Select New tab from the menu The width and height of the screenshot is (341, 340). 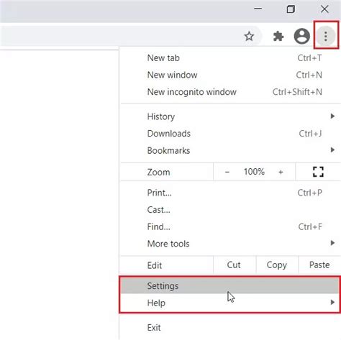click(230, 58)
